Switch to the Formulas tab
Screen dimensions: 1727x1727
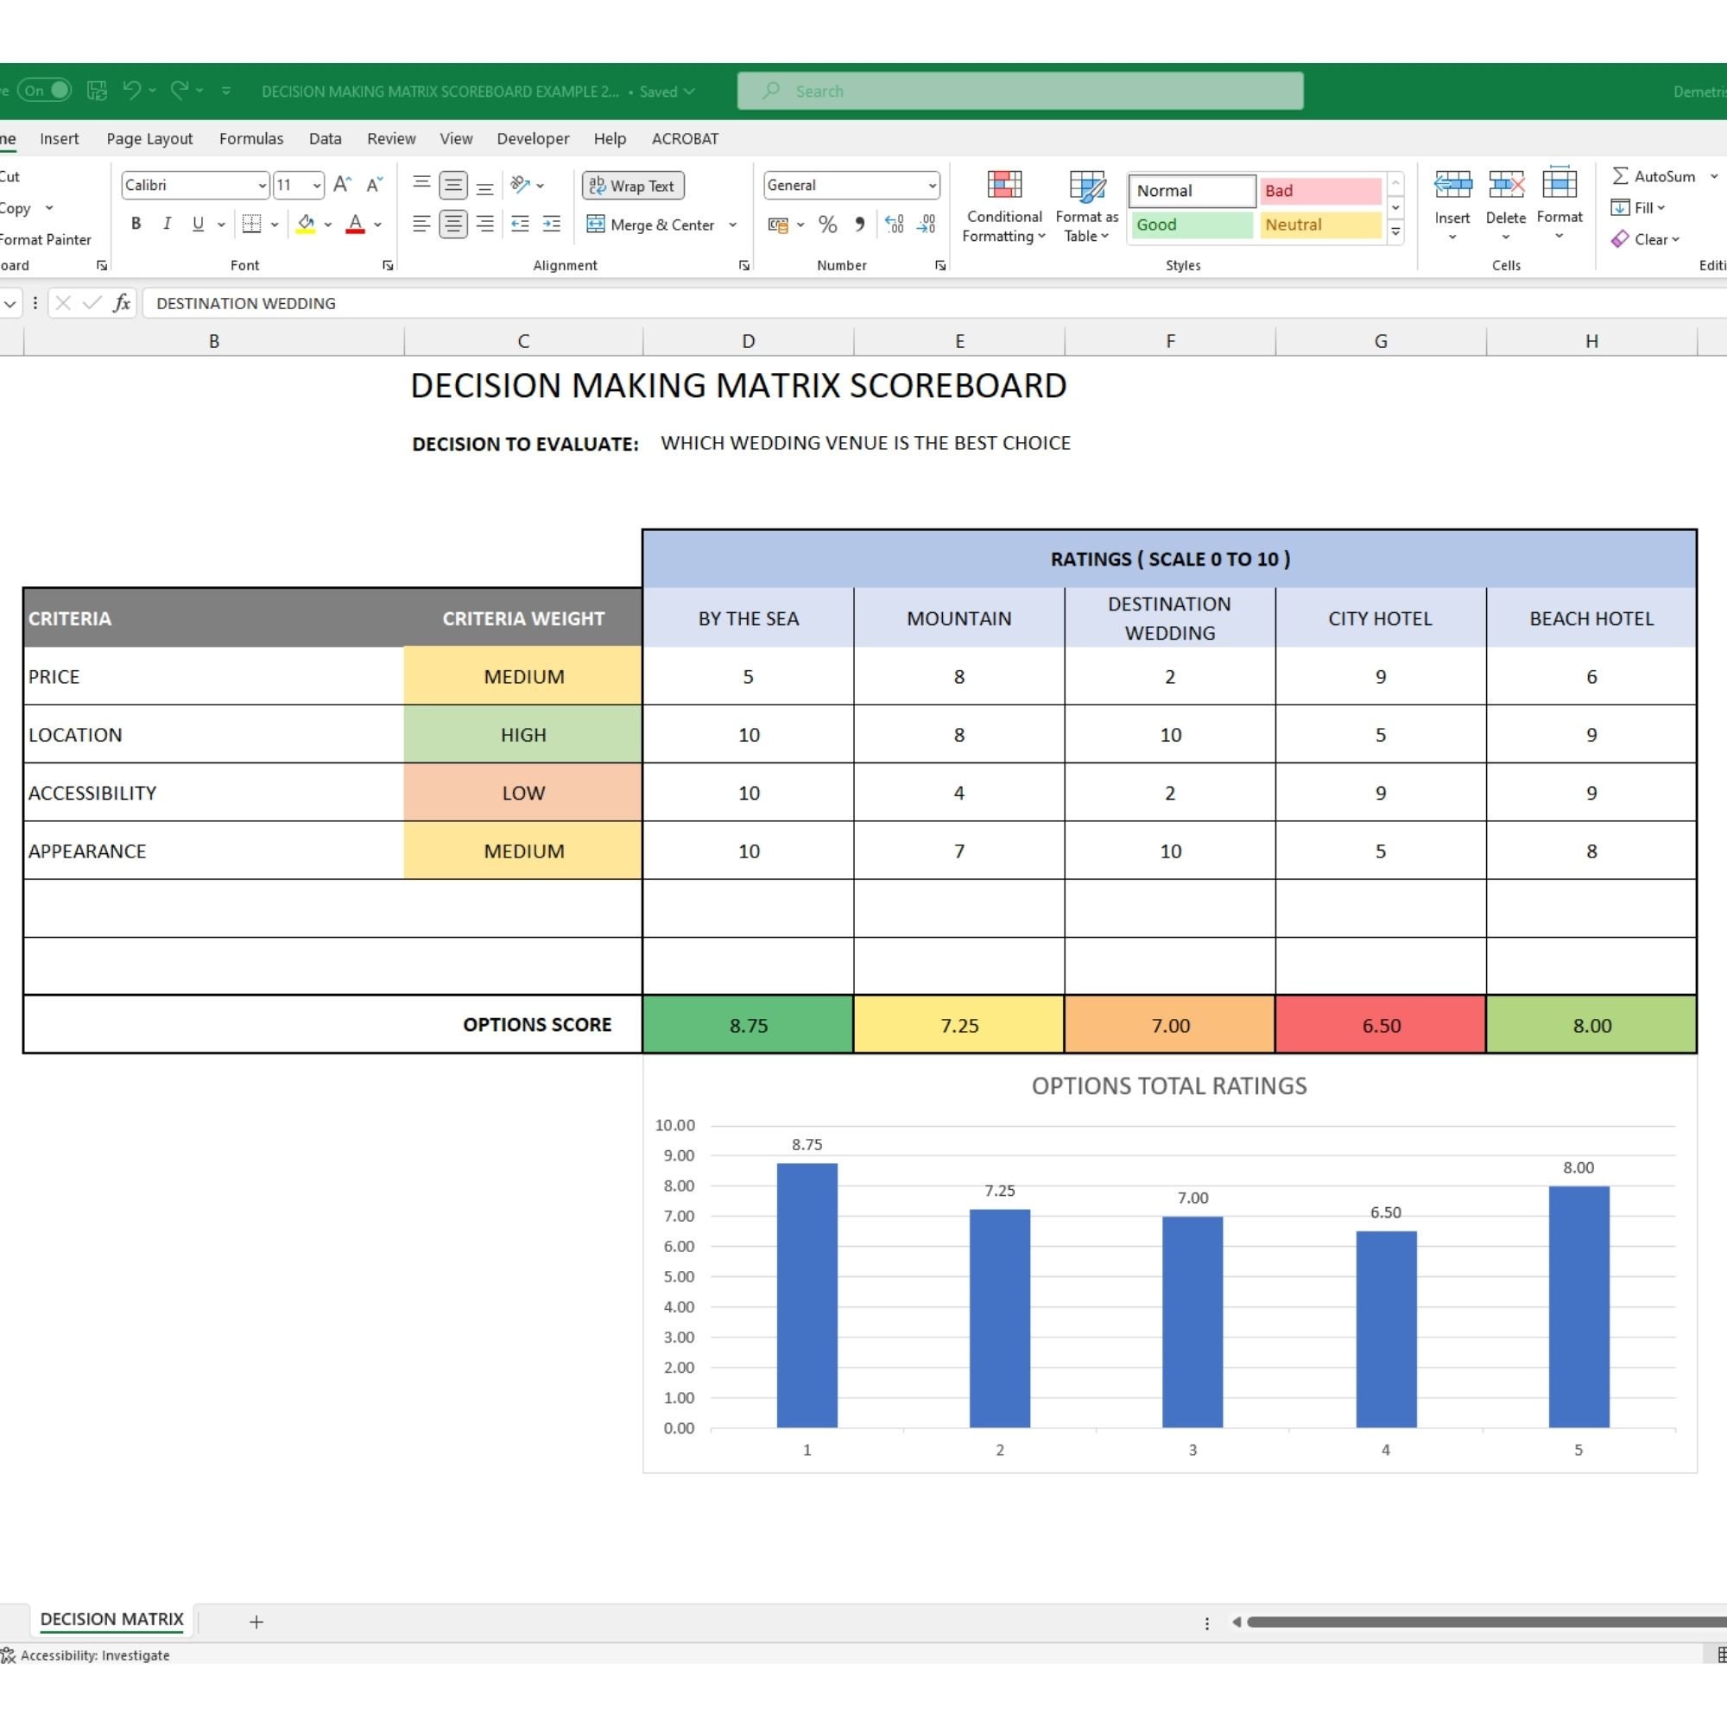251,138
